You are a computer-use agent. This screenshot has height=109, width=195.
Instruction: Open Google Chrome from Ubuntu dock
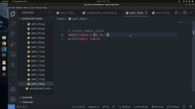click(4, 43)
